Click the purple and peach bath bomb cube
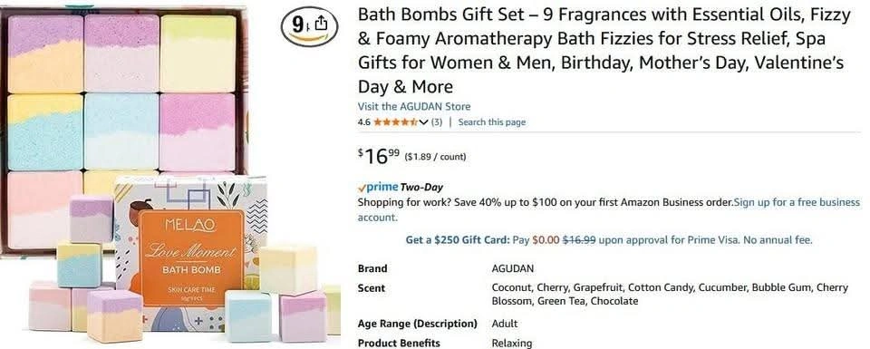Screen dimensions: 870x349 [x=107, y=315]
